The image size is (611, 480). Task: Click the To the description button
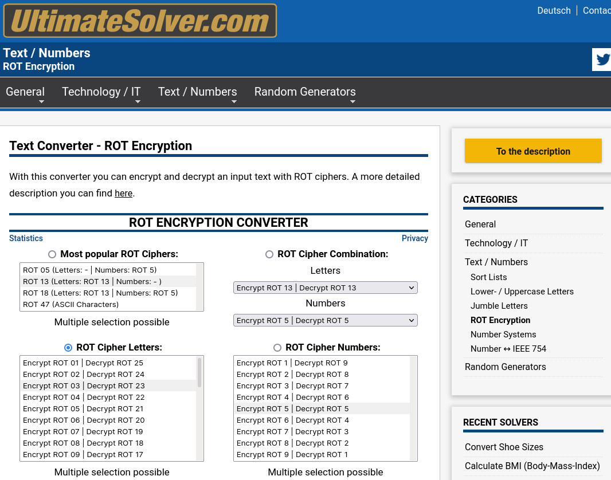[x=533, y=151]
